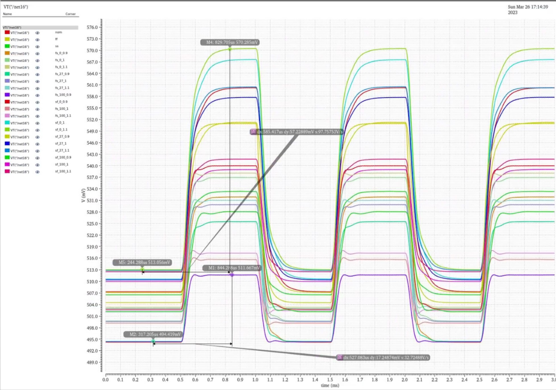
Task: Click the delta triangle icon on the 32.72488V/s readout
Action: point(340,357)
